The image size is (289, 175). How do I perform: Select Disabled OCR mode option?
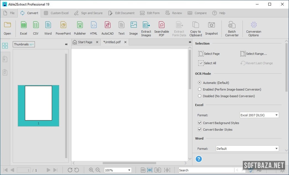click(200, 96)
